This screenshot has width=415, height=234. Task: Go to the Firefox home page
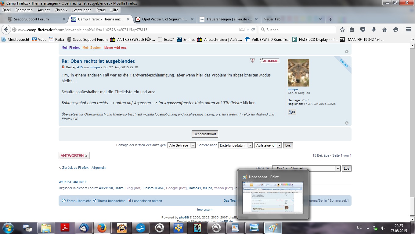click(x=385, y=30)
